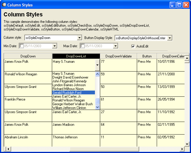The width and height of the screenshot is (191, 153).
Task: Click the dropdown list scrollbar thumb
Action: [97, 101]
